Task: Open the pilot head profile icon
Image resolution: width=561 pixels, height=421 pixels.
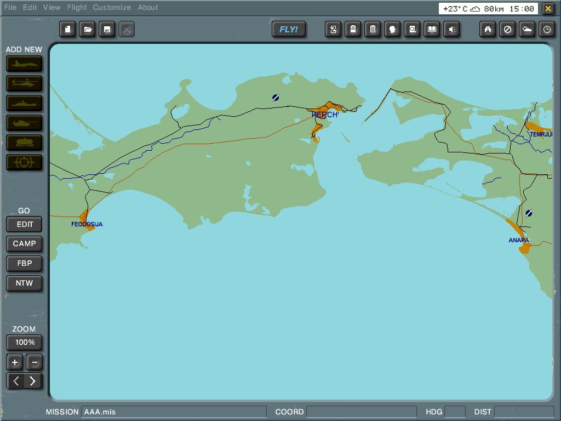Action: (392, 30)
